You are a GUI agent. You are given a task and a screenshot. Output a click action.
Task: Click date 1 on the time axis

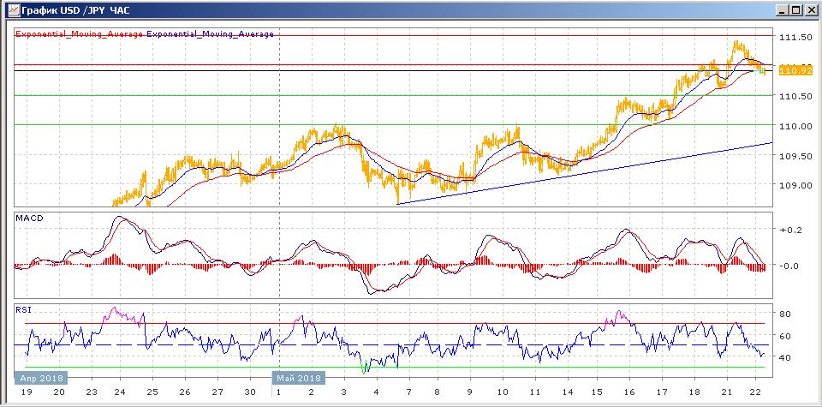(x=278, y=392)
